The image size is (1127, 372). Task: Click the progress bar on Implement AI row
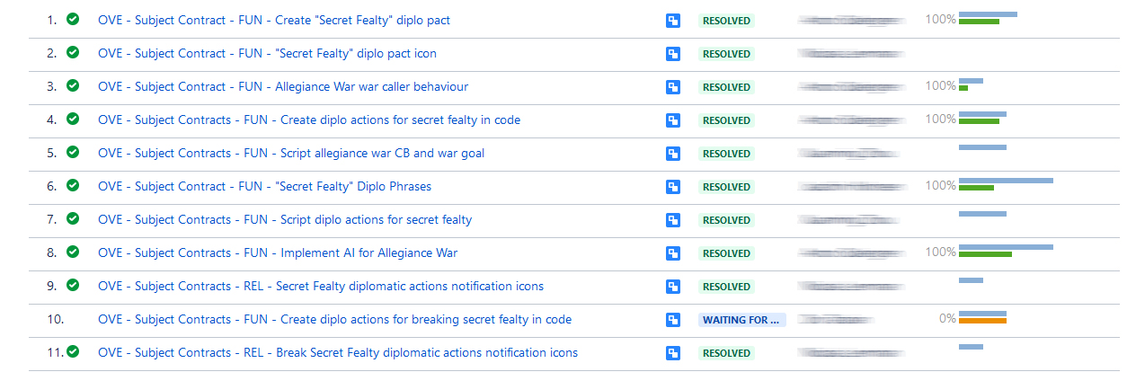[1006, 250]
